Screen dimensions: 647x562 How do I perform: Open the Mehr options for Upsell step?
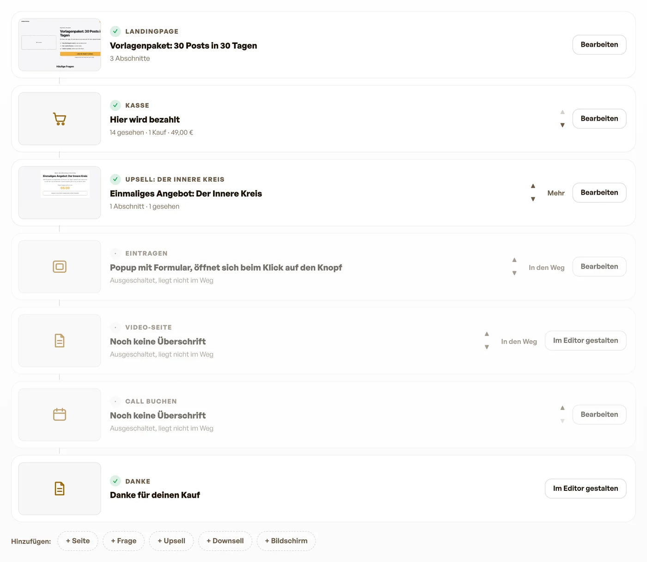556,193
